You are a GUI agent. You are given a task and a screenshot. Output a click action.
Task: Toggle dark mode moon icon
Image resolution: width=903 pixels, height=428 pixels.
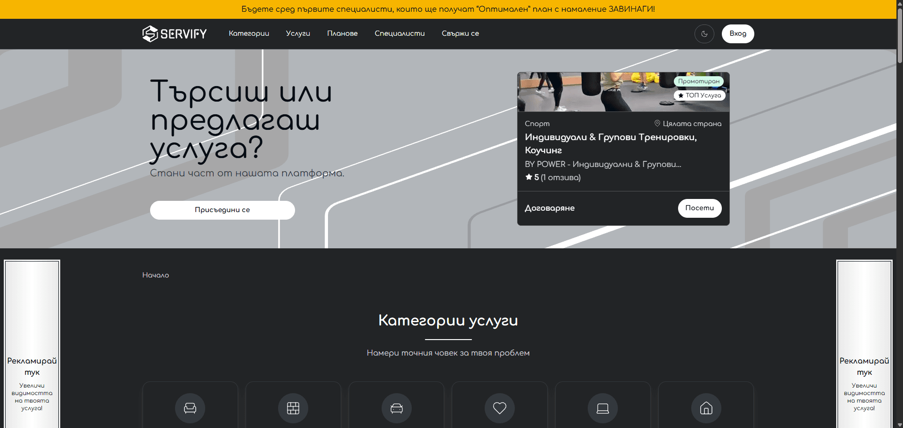[x=704, y=34]
